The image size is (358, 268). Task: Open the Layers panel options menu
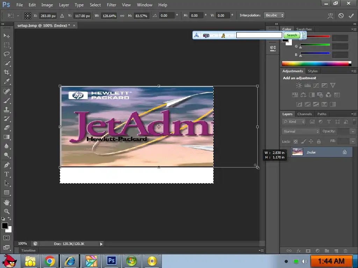tap(354, 114)
